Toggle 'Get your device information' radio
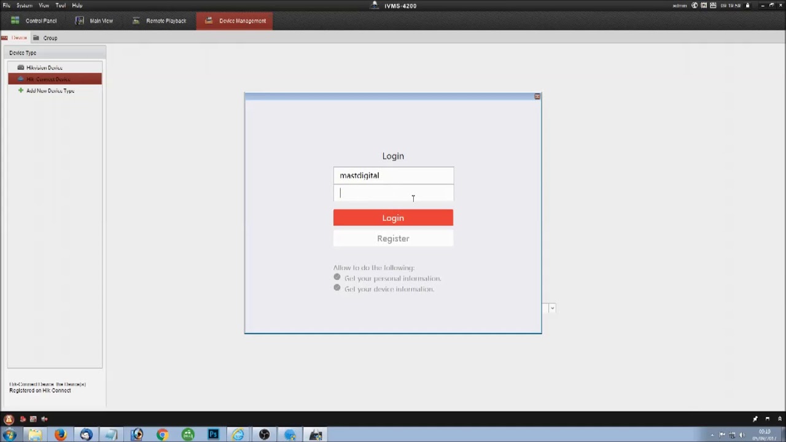The image size is (786, 442). [x=337, y=288]
